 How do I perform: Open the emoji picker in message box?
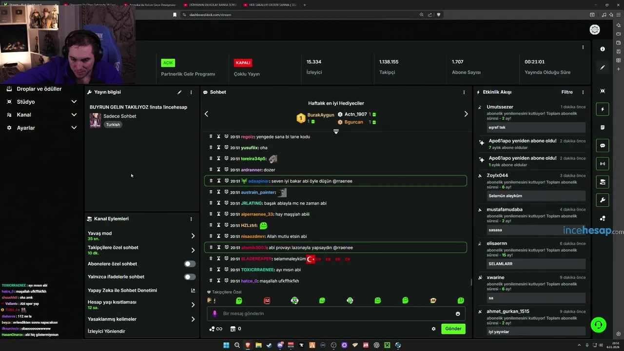(458, 313)
